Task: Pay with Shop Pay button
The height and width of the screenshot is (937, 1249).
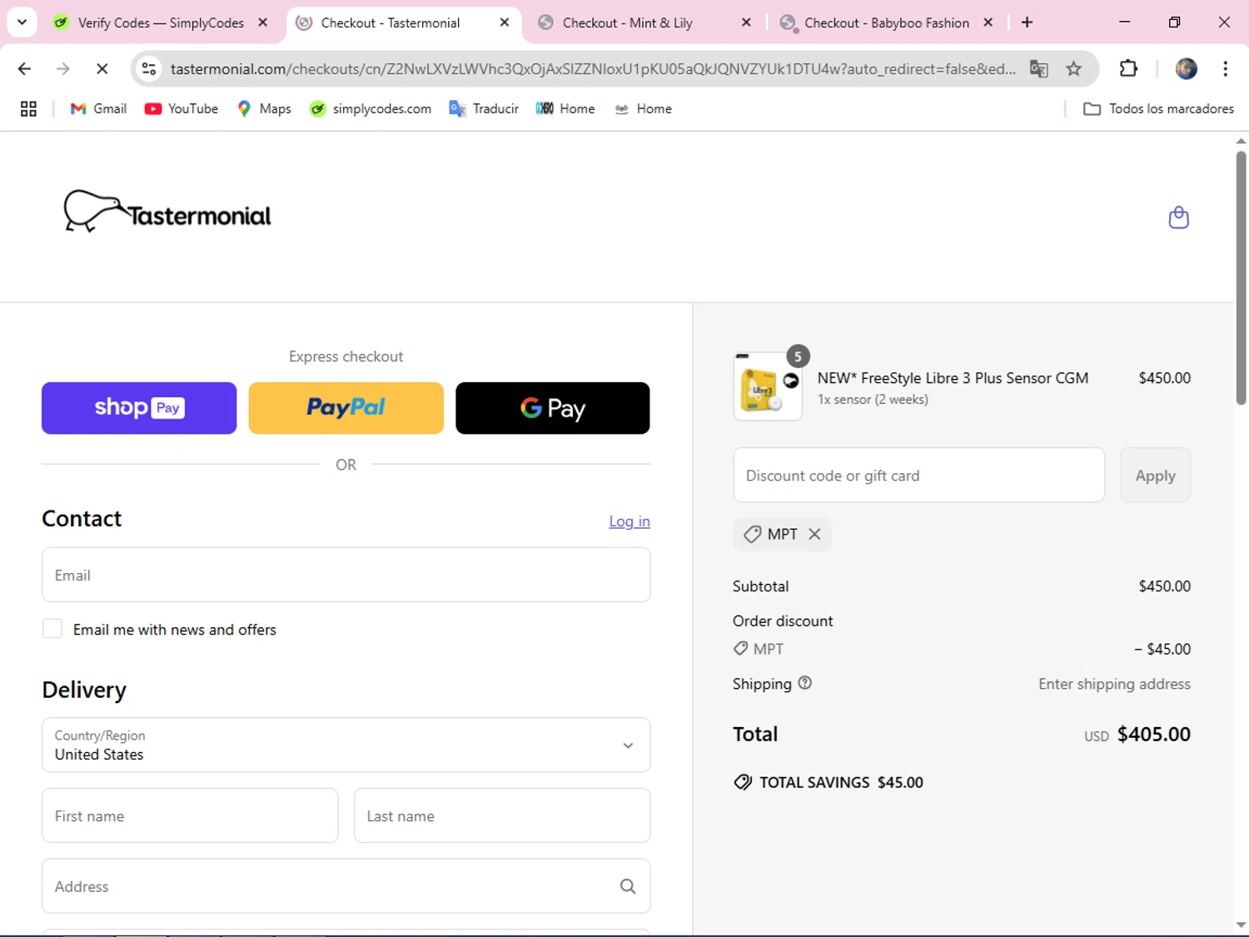Action: pyautogui.click(x=139, y=408)
